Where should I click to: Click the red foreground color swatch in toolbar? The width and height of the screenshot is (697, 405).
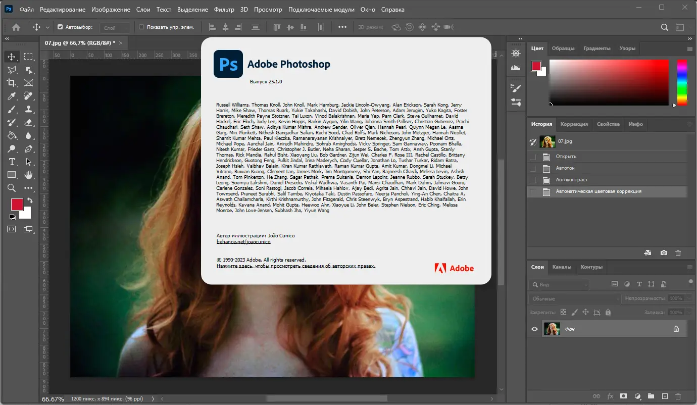(17, 204)
